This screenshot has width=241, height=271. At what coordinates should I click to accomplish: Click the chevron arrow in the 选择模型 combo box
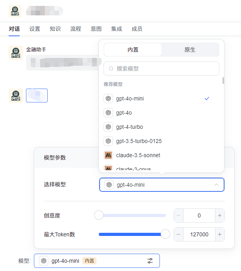click(217, 185)
